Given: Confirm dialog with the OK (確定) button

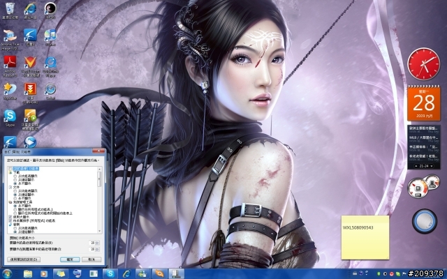Looking at the screenshot, I should (x=70, y=259).
